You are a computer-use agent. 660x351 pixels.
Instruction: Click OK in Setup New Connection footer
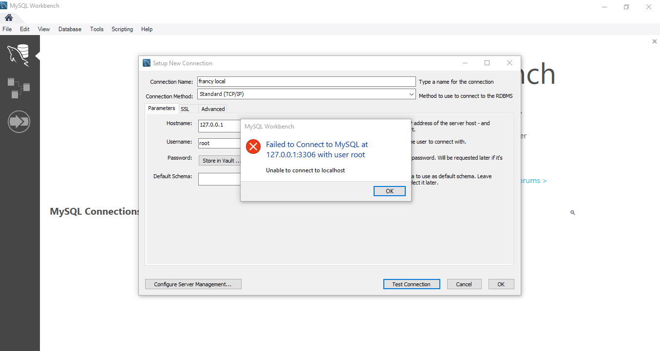pyautogui.click(x=501, y=284)
